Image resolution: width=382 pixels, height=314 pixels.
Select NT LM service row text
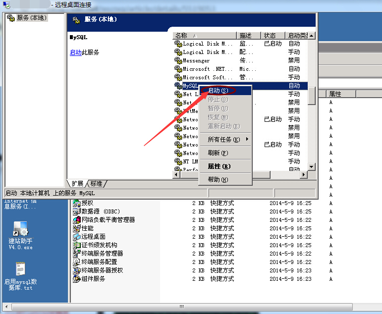190,161
